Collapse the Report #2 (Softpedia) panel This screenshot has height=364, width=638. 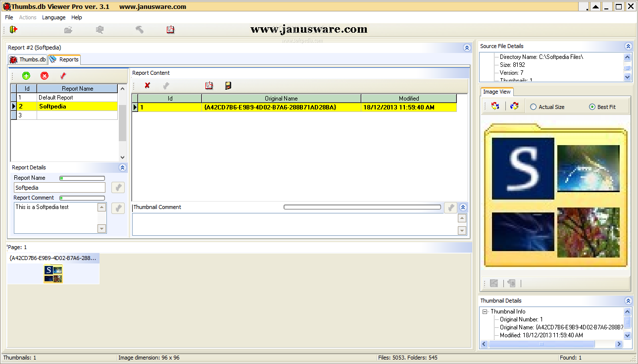466,48
